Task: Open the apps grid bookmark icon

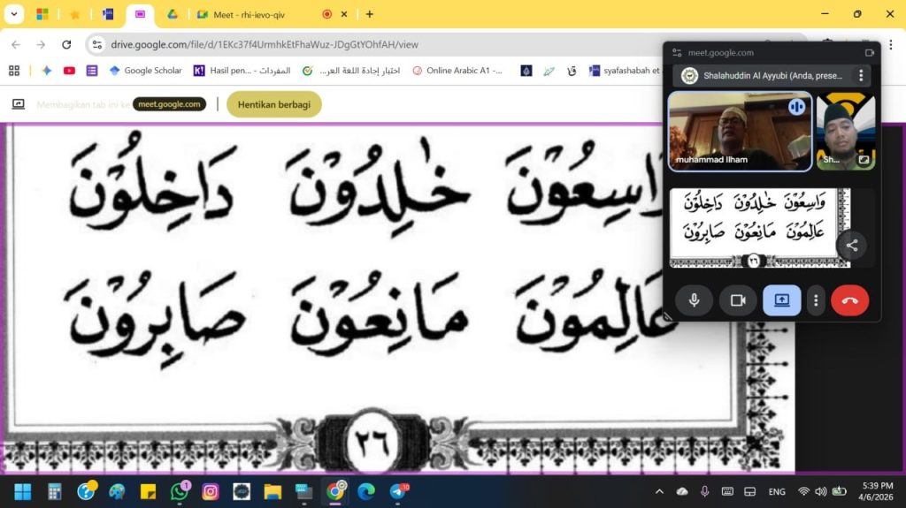Action: click(14, 71)
